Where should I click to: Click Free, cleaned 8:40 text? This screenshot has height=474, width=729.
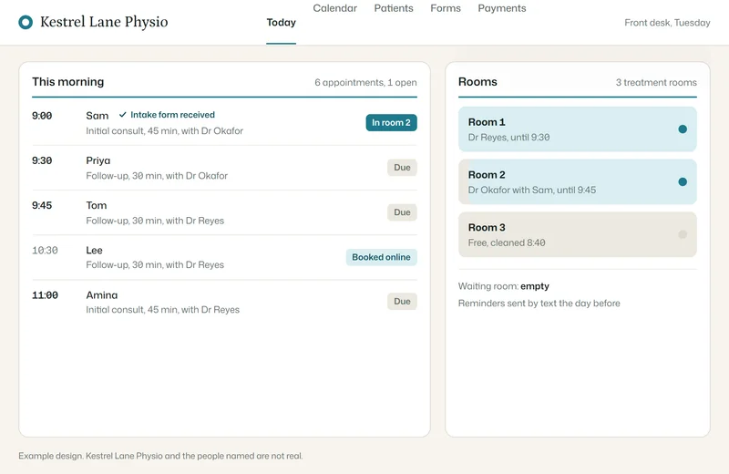tap(507, 242)
